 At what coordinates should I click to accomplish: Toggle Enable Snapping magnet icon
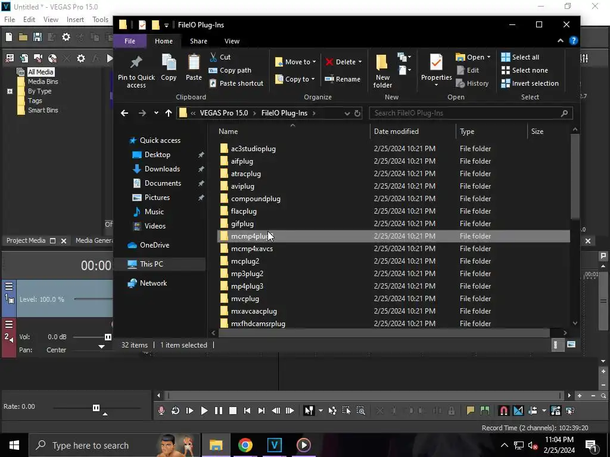tap(504, 411)
